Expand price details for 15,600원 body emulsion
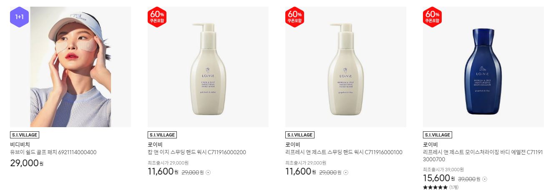Viewport: 551px width, 192px height. point(485,179)
